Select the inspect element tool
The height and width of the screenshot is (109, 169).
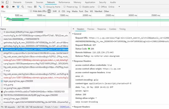tap(2, 2)
